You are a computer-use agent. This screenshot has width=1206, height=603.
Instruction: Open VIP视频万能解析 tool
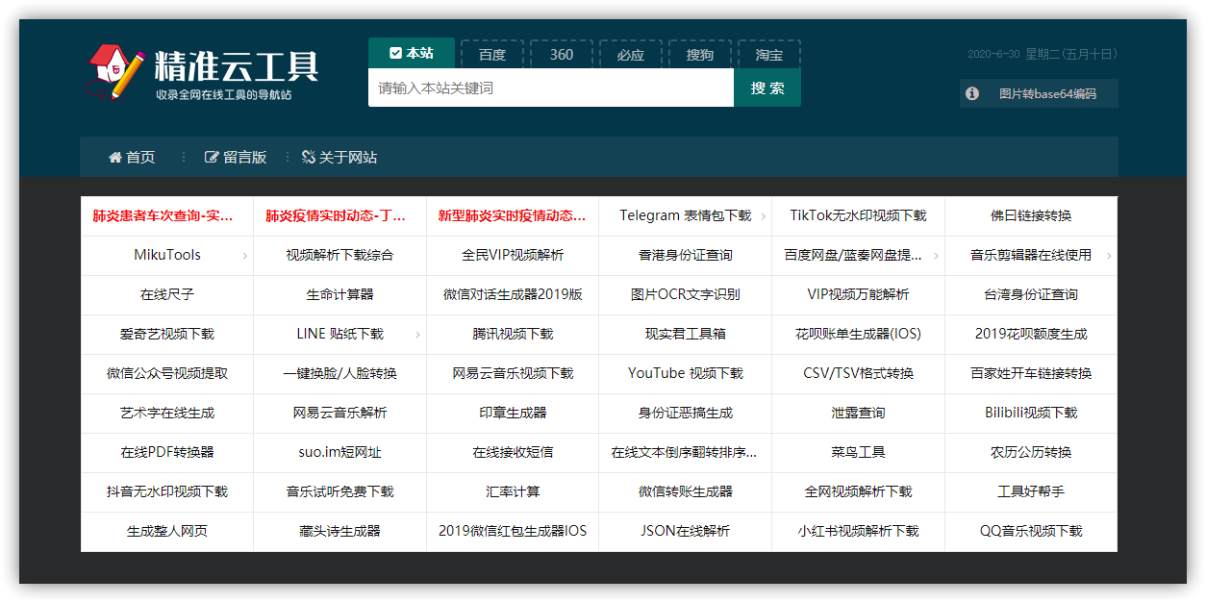coord(859,295)
